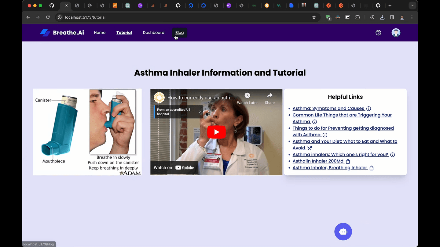Screen dimensions: 440x247
Task: Open a new browser tab
Action: click(x=390, y=5)
